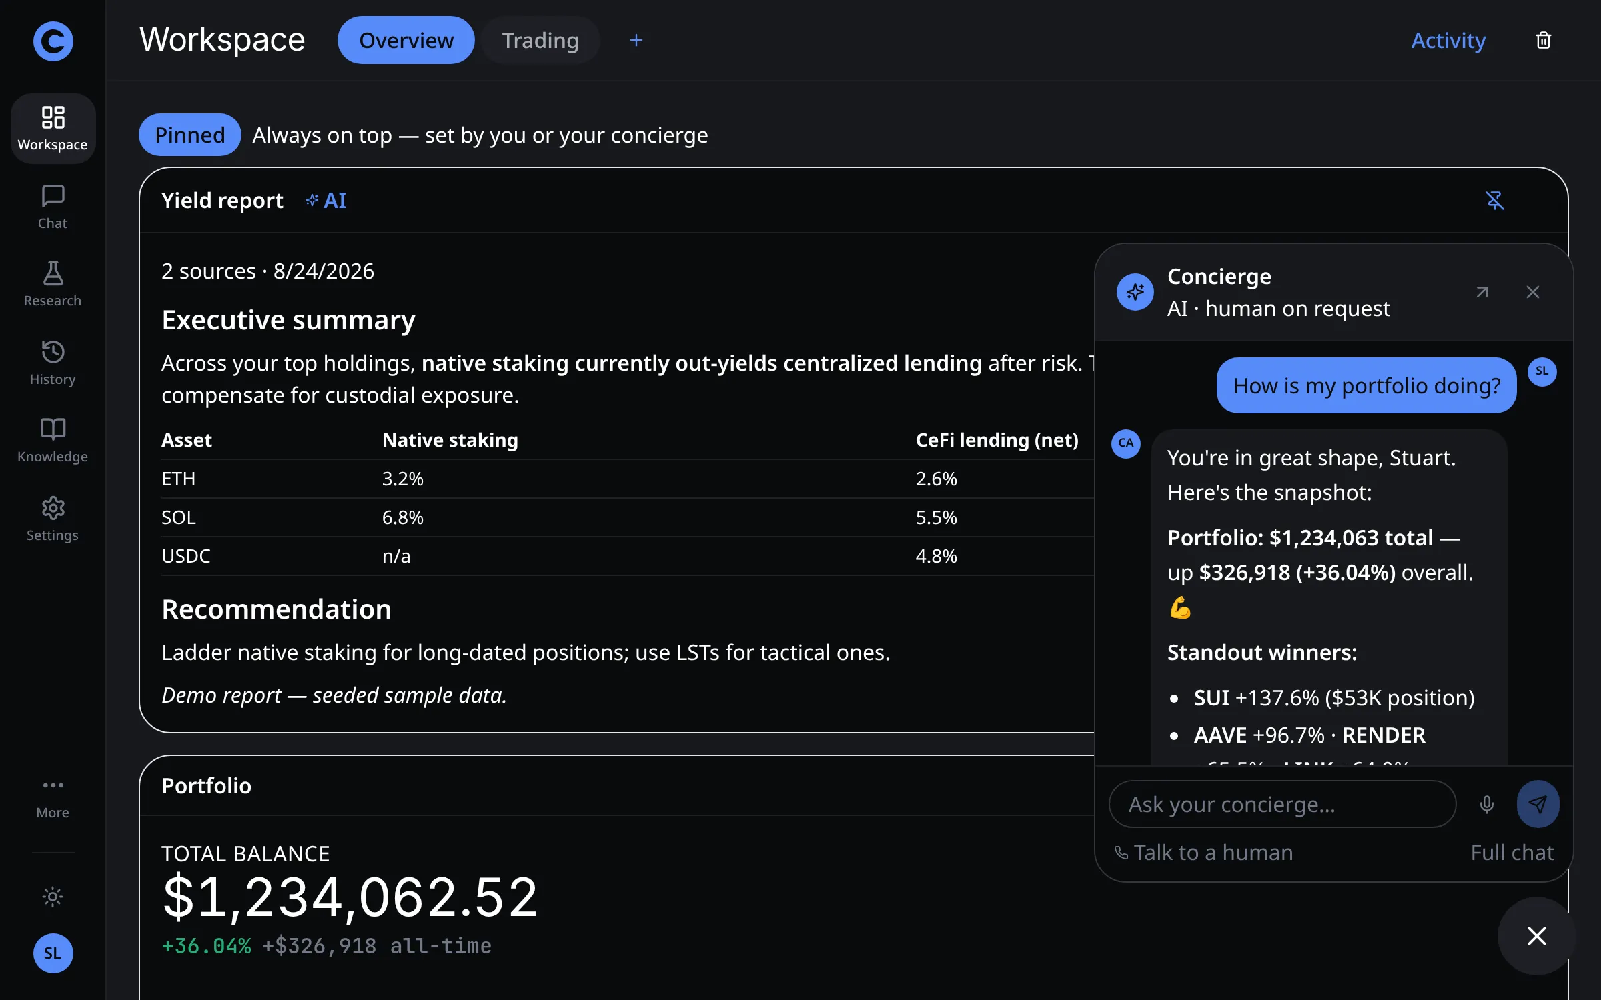
Task: Click the trash icon in the header
Action: tap(1543, 40)
